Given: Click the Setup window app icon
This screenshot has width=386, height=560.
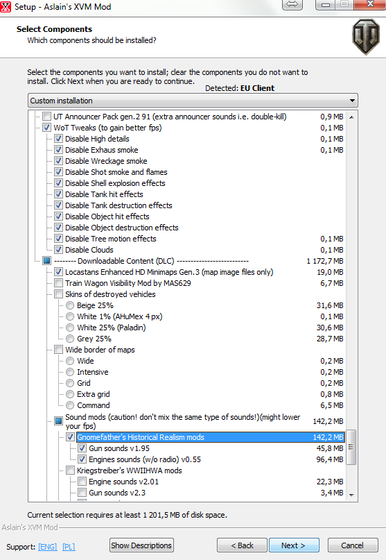Looking at the screenshot, I should coord(6,6).
